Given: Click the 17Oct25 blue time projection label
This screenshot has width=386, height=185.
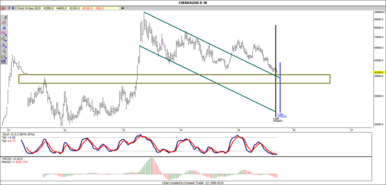Looking at the screenshot, I should pyautogui.click(x=282, y=117).
